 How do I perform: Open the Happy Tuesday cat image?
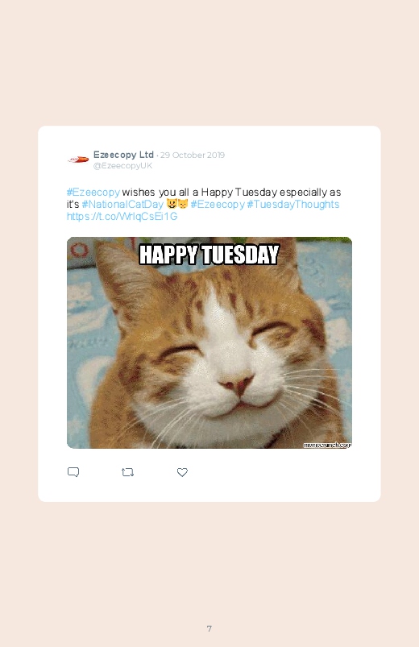[x=209, y=342]
